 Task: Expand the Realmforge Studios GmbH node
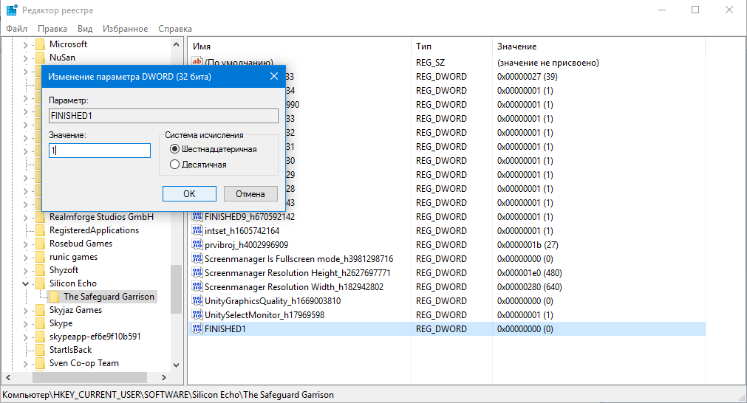click(x=26, y=218)
